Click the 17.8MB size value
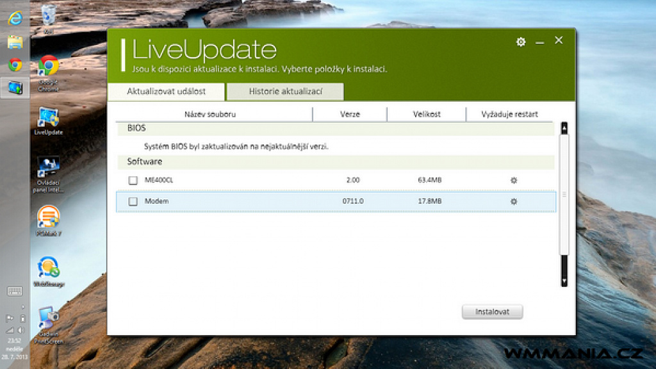Image resolution: width=656 pixels, height=369 pixels. point(430,201)
